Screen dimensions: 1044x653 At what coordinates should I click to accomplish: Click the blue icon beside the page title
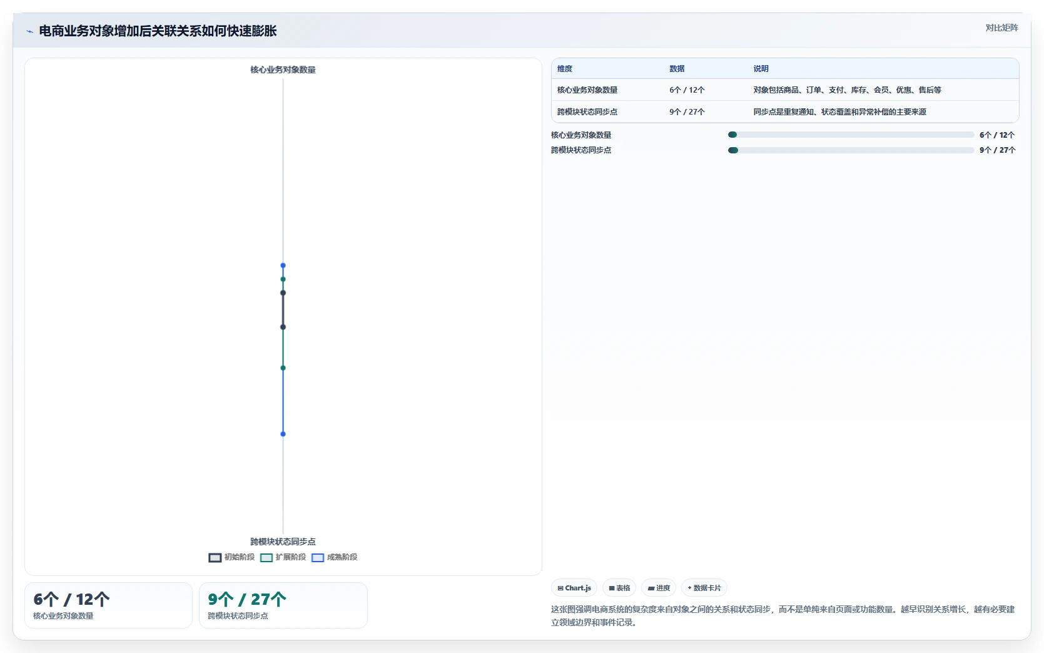(x=29, y=31)
